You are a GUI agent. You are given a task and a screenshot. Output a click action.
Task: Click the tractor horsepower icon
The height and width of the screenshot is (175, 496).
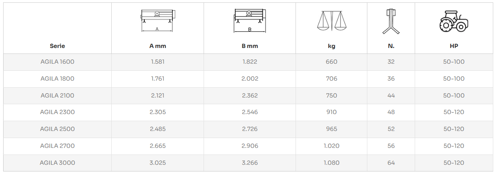point(453,21)
